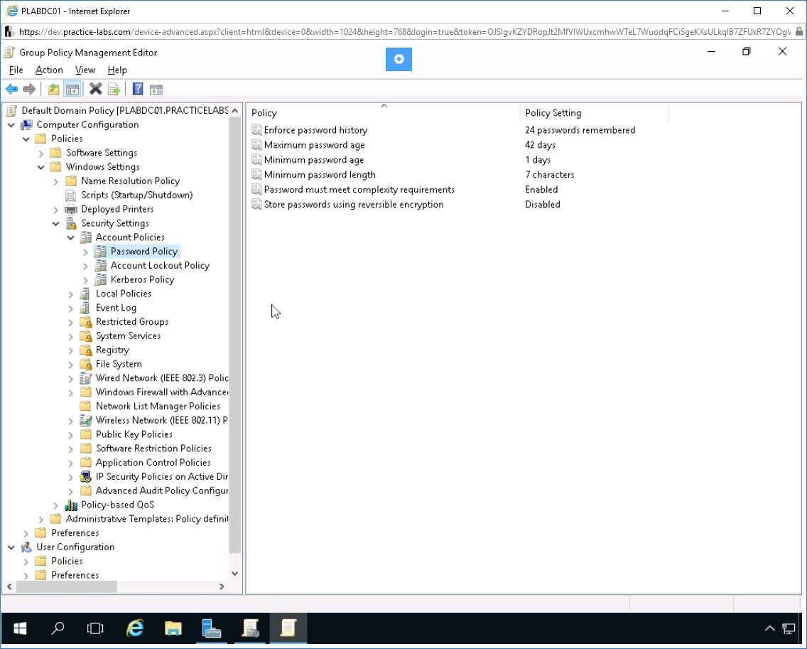The height and width of the screenshot is (649, 807).
Task: Open the Windows Start menu
Action: (x=20, y=628)
